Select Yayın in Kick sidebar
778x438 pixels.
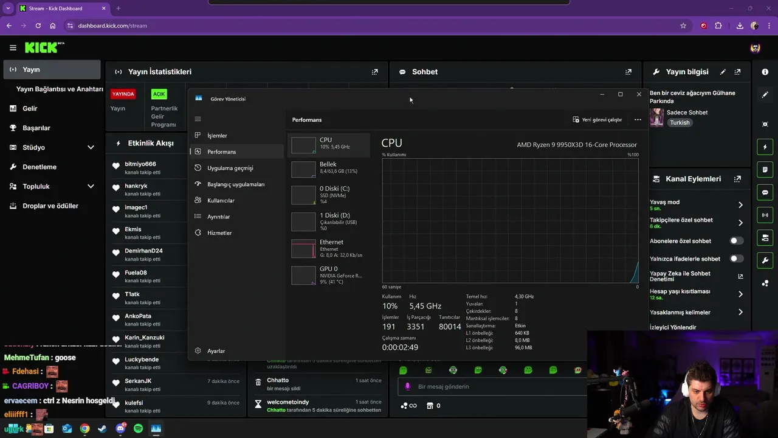[x=52, y=69]
